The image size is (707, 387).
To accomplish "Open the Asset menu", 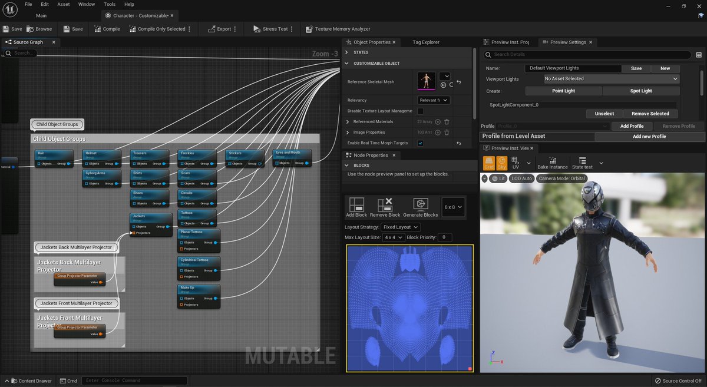I will point(64,4).
